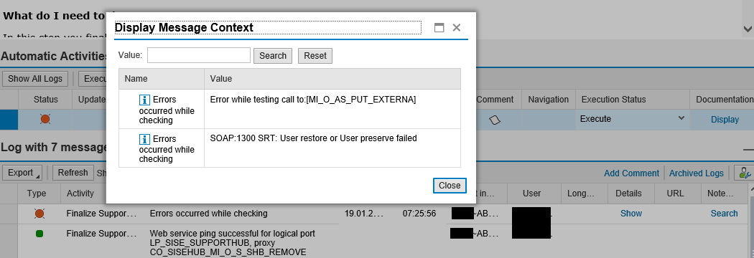Click Show link in Details column

(631, 214)
